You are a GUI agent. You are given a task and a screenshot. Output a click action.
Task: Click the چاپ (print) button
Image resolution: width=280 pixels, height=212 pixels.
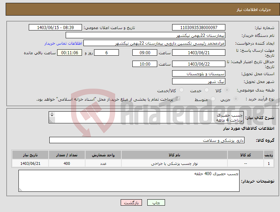pyautogui.click(x=156, y=202)
